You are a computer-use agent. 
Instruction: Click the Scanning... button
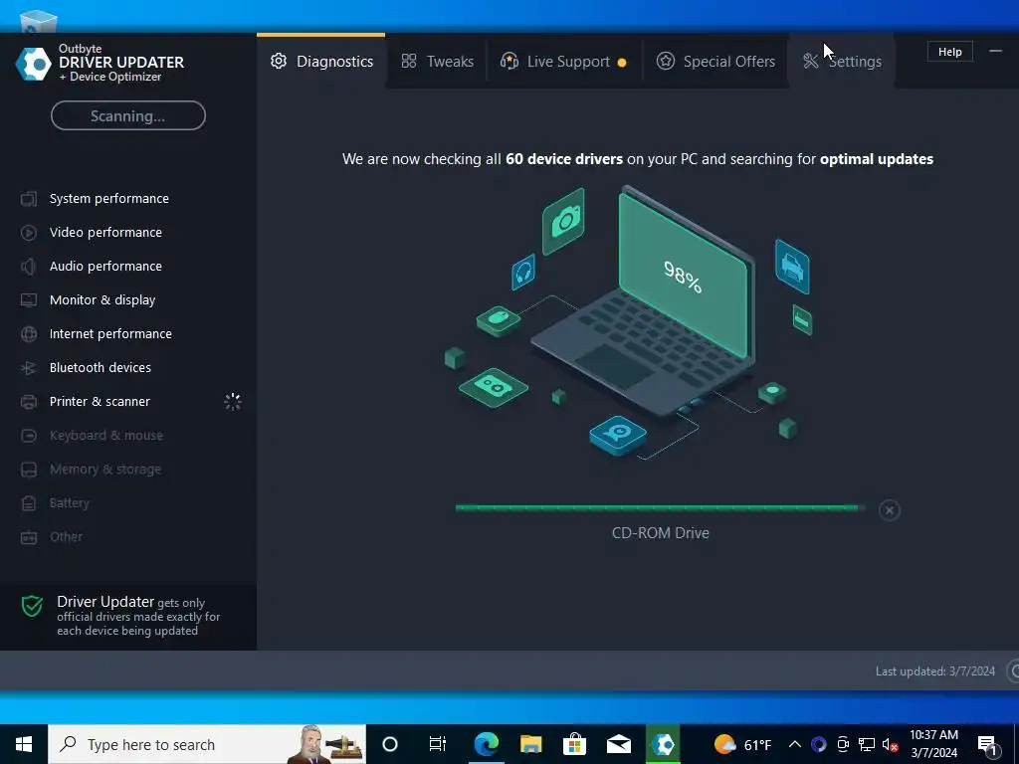coord(128,115)
